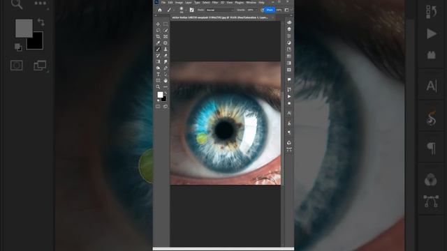Select the Eyedropper tool
The image size is (447, 251).
click(x=158, y=43)
